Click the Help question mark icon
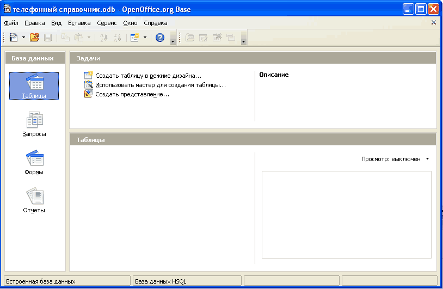443x289 pixels. 160,38
